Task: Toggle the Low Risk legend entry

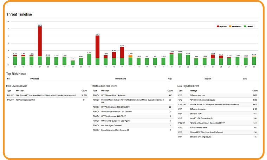Action: click(x=248, y=26)
